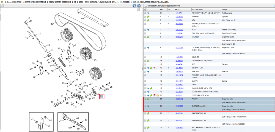Viewport: 275px width, 132px height.
Task: Toggle the round selector for SNAP RING M47 row
Action: (145, 120)
